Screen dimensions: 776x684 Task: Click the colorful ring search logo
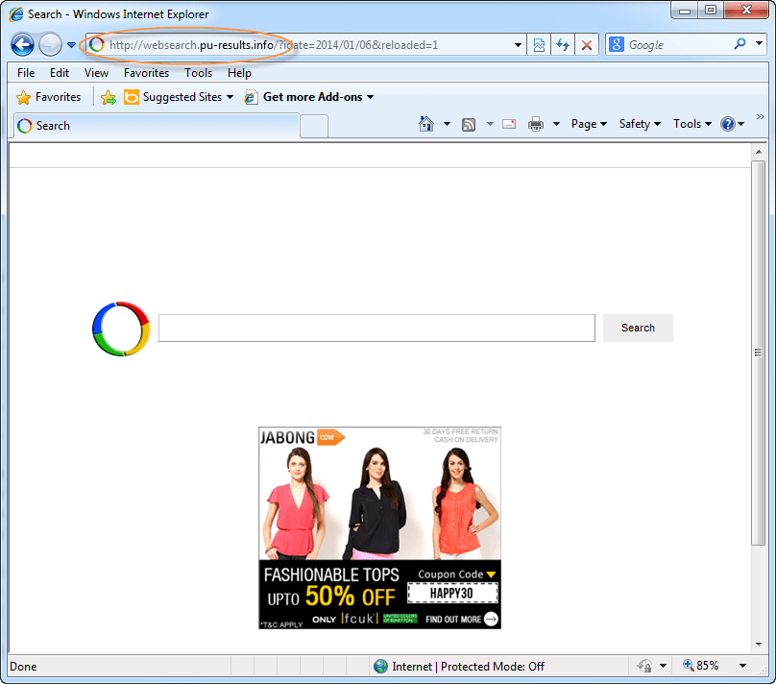click(121, 329)
